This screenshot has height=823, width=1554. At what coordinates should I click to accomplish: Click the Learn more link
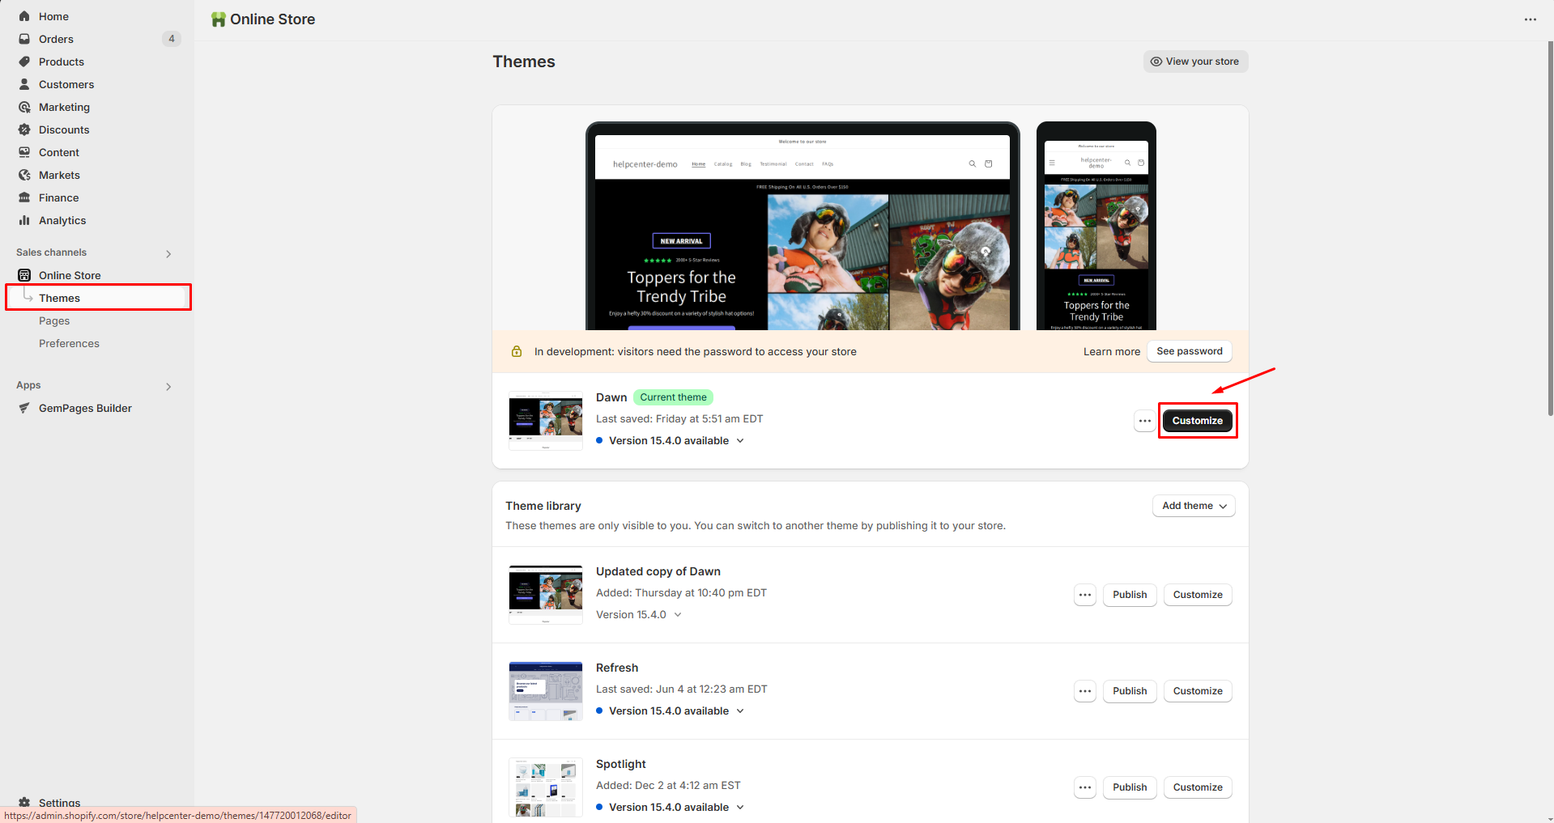1111,351
